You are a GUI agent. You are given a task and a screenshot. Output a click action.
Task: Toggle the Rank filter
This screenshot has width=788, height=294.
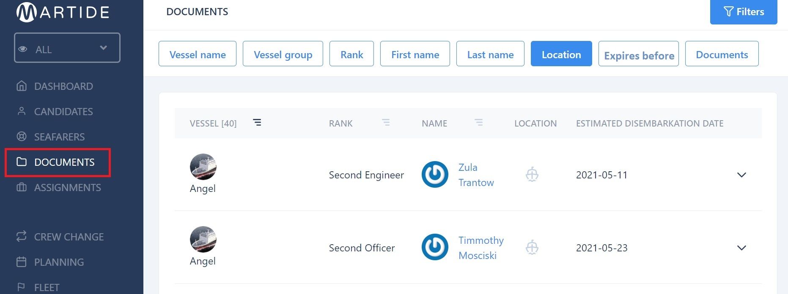click(351, 54)
